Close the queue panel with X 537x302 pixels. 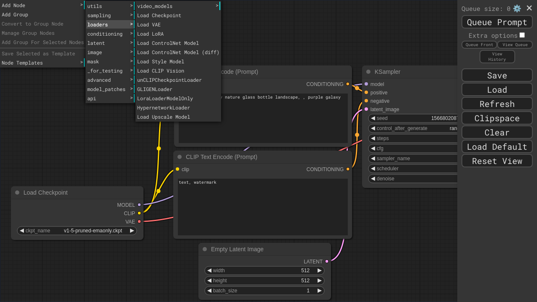[529, 8]
